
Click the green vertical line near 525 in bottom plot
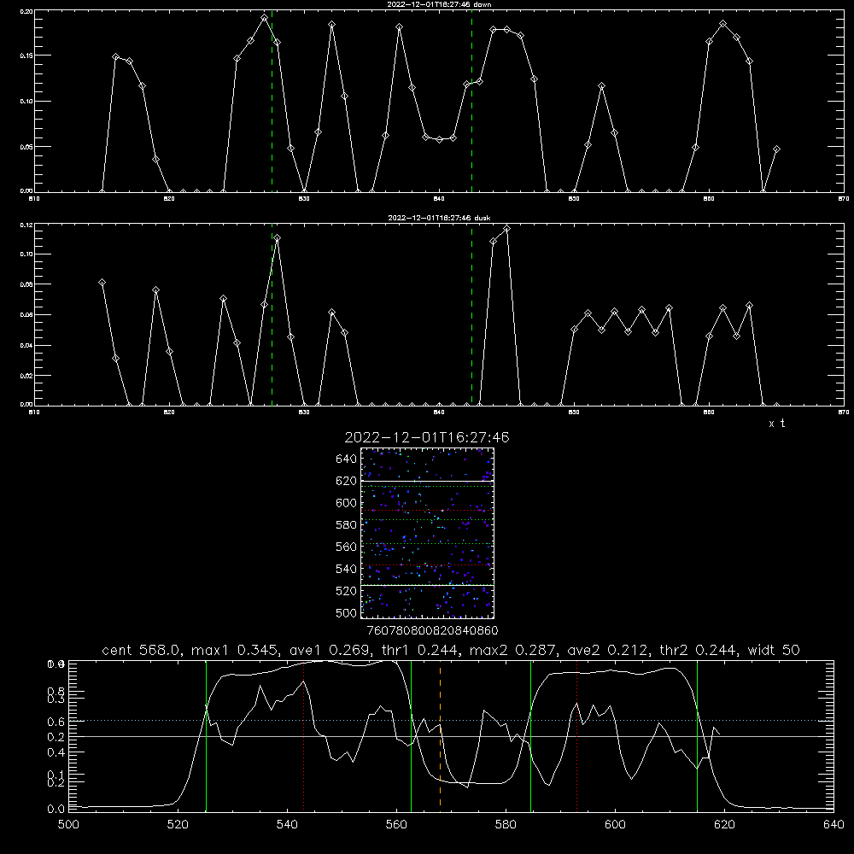[206, 735]
